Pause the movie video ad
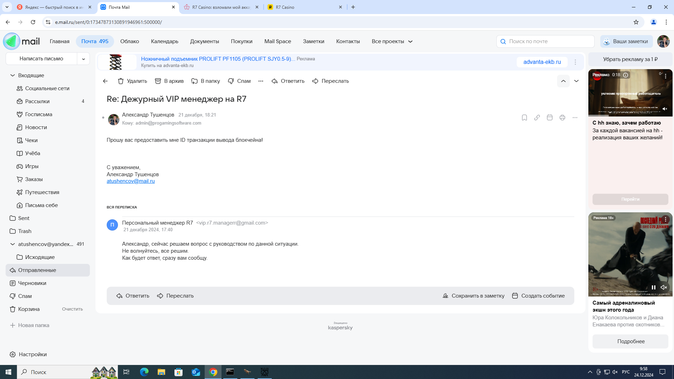 [x=654, y=287]
